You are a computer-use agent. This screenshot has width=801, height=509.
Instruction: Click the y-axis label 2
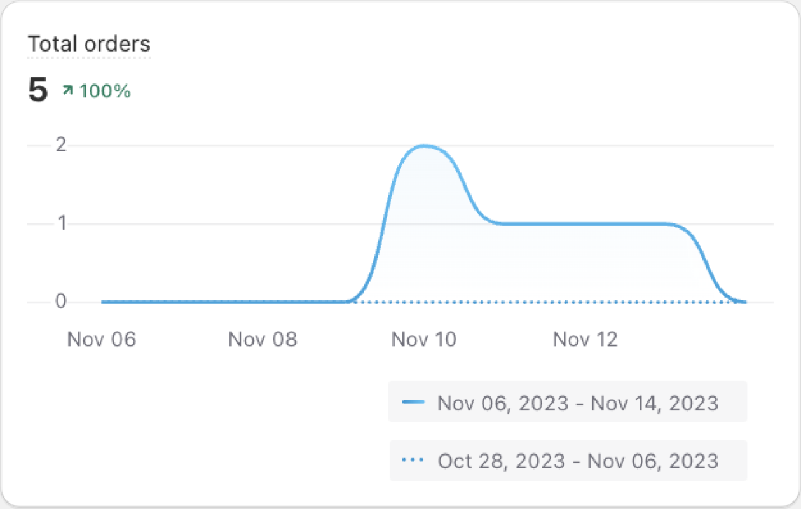[x=61, y=145]
